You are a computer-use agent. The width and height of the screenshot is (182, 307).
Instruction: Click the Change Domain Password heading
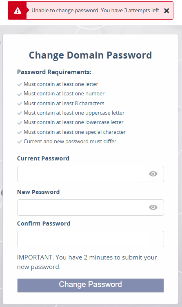[x=90, y=55]
